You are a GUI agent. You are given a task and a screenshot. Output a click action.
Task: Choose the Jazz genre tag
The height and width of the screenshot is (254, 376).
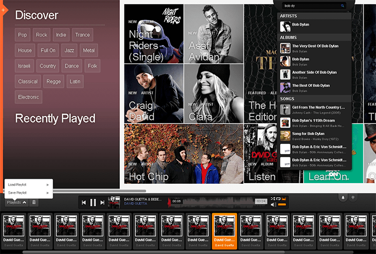tap(69, 50)
